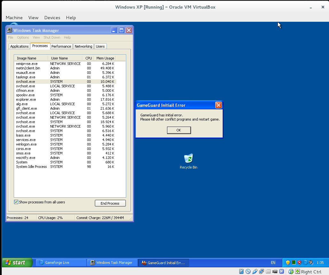The width and height of the screenshot is (329, 275).
Task: Click the Windows XP start button
Action: pos(17,263)
